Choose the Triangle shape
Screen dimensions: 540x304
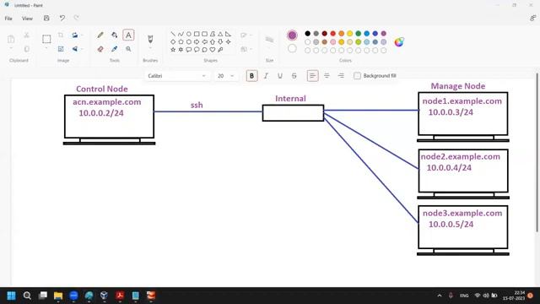[x=220, y=34]
